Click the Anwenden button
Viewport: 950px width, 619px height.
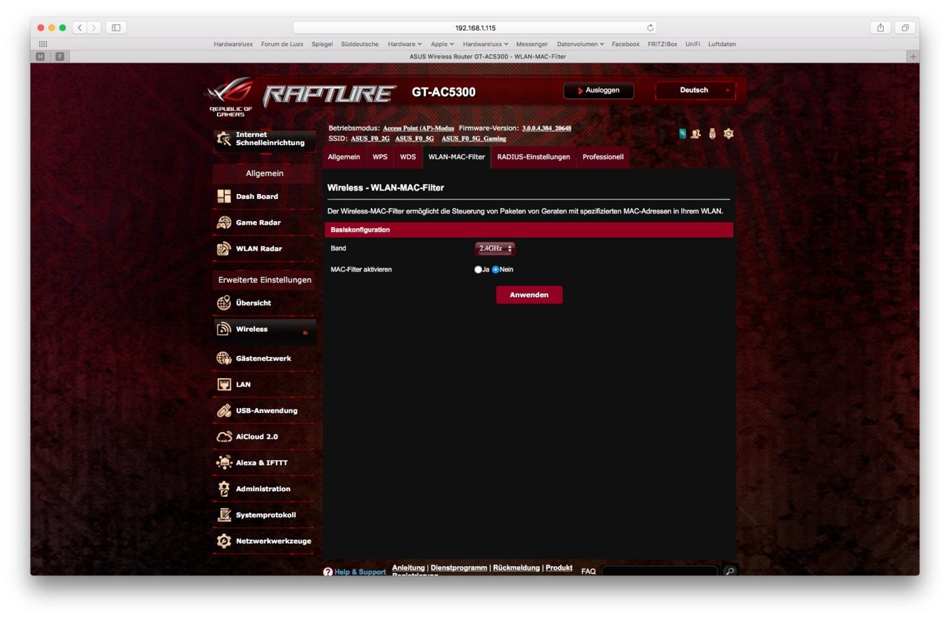529,295
